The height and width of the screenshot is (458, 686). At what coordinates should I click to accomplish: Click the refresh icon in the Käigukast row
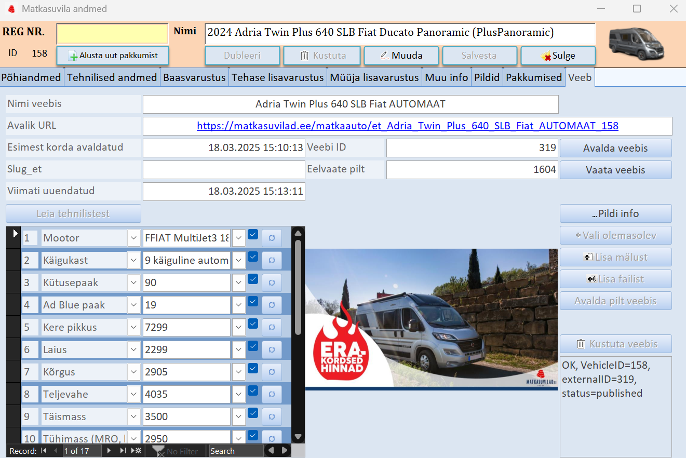[x=272, y=260]
